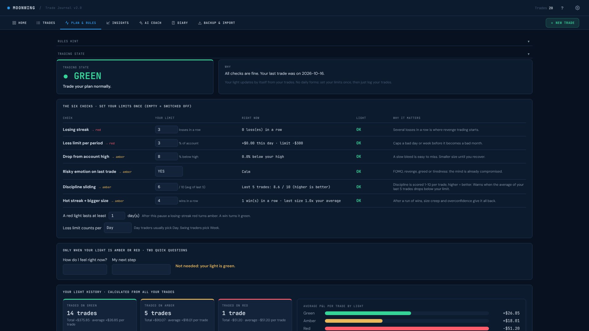Image resolution: width=589 pixels, height=331 pixels.
Task: Click the Trade Journal v2.0 label
Action: [x=64, y=8]
